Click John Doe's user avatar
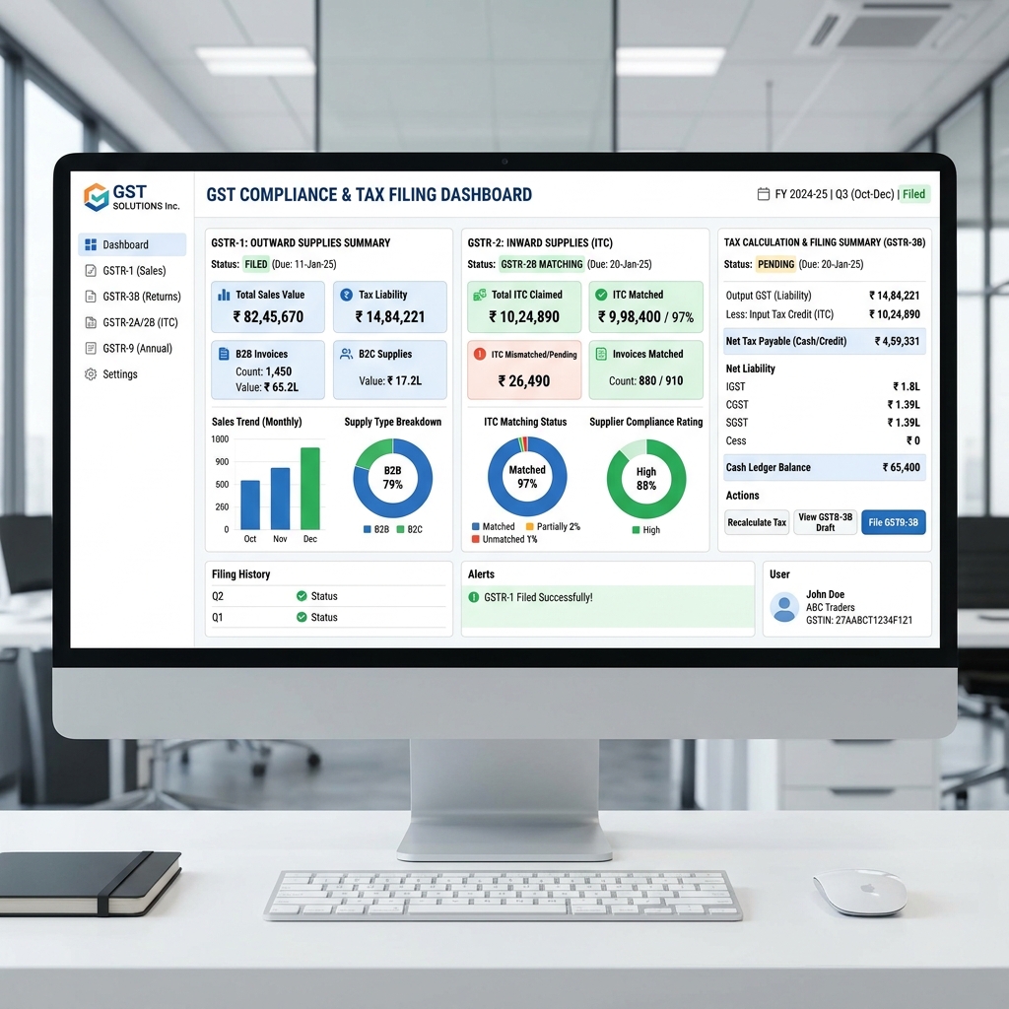The image size is (1009, 1009). pyautogui.click(x=784, y=607)
